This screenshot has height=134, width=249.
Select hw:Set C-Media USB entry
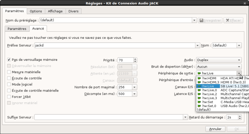[x=223, y=102]
